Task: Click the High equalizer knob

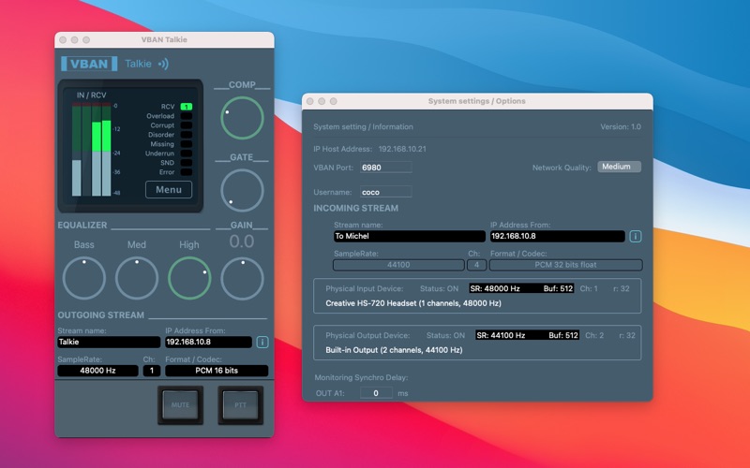Action: click(189, 278)
